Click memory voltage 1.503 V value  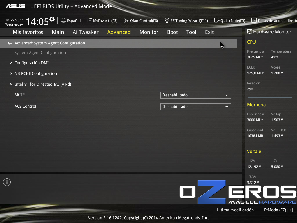[277, 120]
